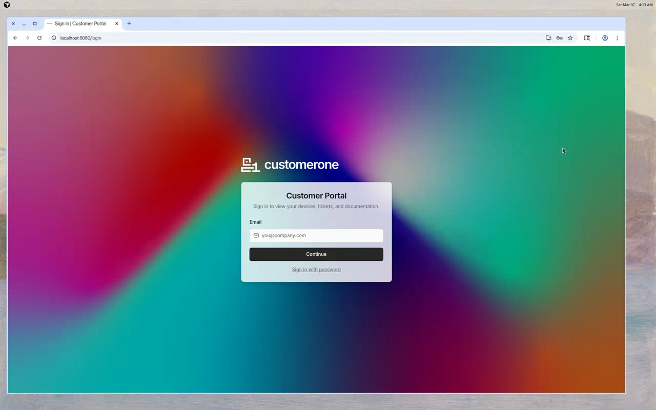Close the browser window
Viewport: 656px width, 410px height.
pos(13,24)
